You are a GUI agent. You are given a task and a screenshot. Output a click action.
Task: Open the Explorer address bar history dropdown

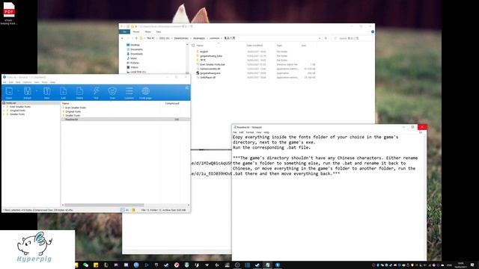(x=320, y=38)
